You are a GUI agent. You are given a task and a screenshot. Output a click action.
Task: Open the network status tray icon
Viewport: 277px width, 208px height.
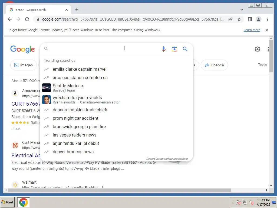245,202
